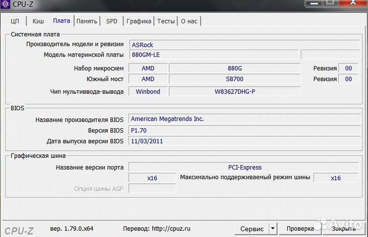Click the Название версии порта label
The height and width of the screenshot is (237, 368).
pos(89,168)
